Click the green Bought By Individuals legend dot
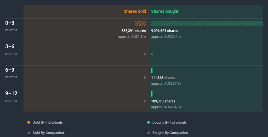Image resolution: width=268 pixels, height=137 pixels. (x=149, y=122)
